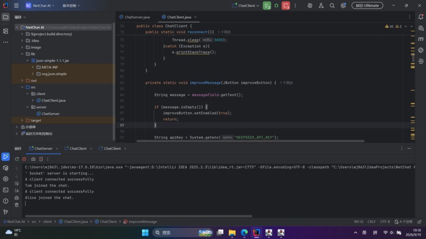Viewport: 426px width, 239px height.
Task: Show more tool windows ellipsis
Action: (5, 42)
